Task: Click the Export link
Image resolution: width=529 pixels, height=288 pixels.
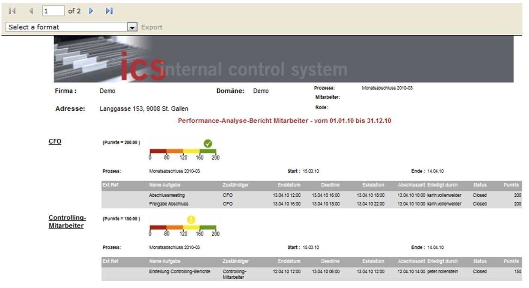Action: pos(152,27)
